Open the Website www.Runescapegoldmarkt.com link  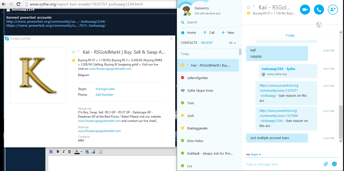[99, 131]
